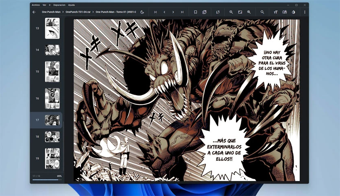Minimize the reader window
This screenshot has width=340, height=196.
click(x=288, y=5)
